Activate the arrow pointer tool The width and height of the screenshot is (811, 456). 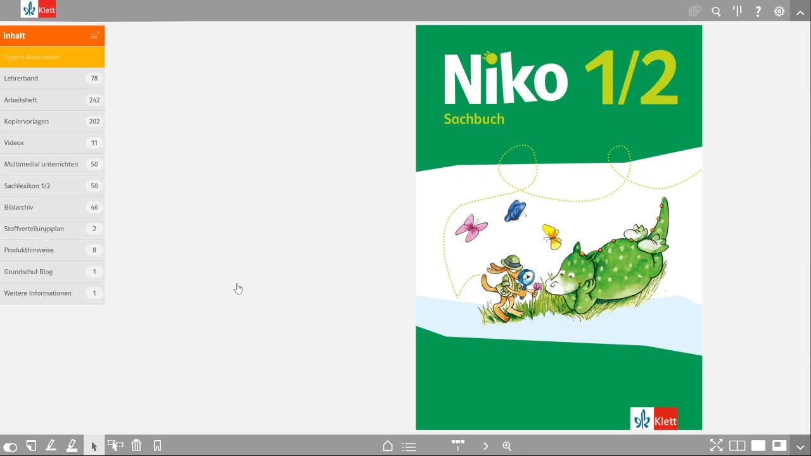(94, 446)
